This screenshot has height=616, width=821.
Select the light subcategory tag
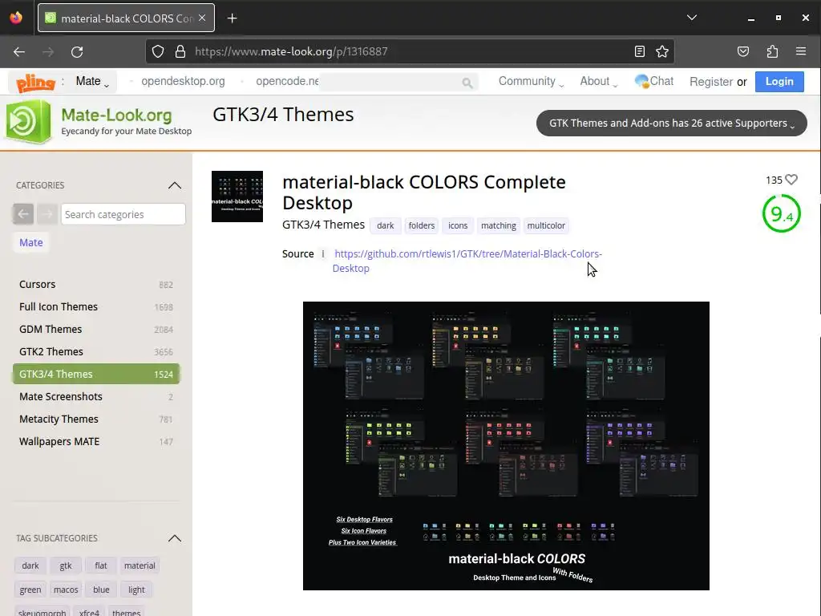(x=136, y=590)
